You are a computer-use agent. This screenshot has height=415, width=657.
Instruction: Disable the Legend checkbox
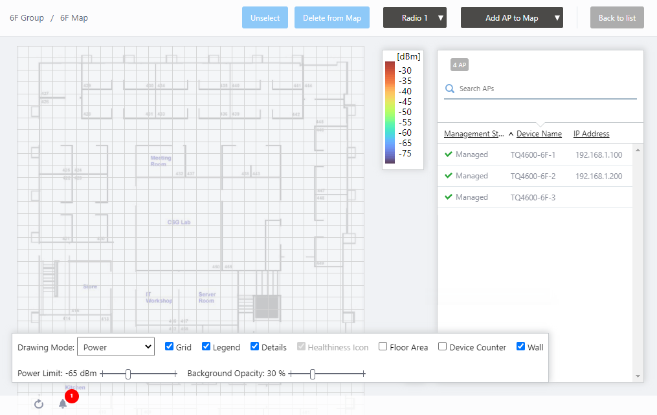tap(206, 346)
